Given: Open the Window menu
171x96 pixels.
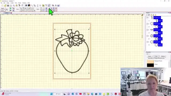Looking at the screenshot, I should point(24,3).
